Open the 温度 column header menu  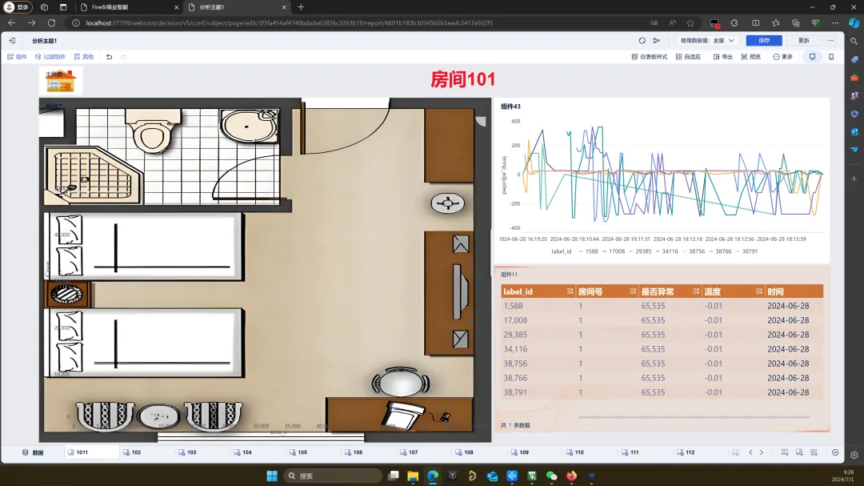[x=758, y=291]
